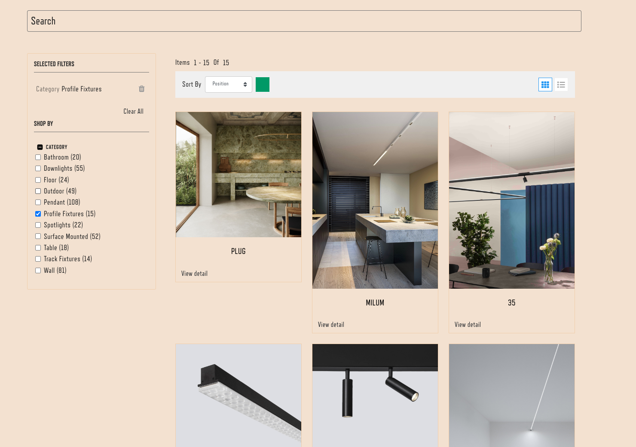Screen dimensions: 636x447
Task: Click Clear All filters link
Action: (x=133, y=112)
